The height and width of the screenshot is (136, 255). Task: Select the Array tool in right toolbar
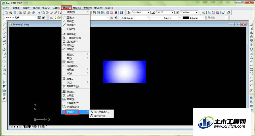[251, 41]
